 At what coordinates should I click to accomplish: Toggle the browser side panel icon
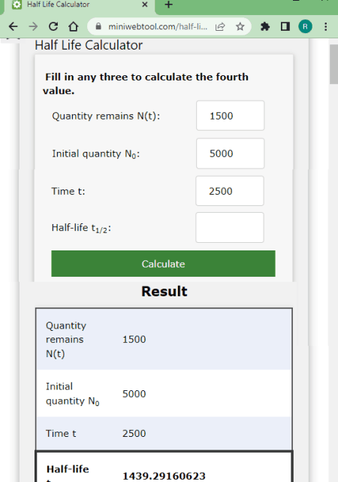pyautogui.click(x=285, y=27)
